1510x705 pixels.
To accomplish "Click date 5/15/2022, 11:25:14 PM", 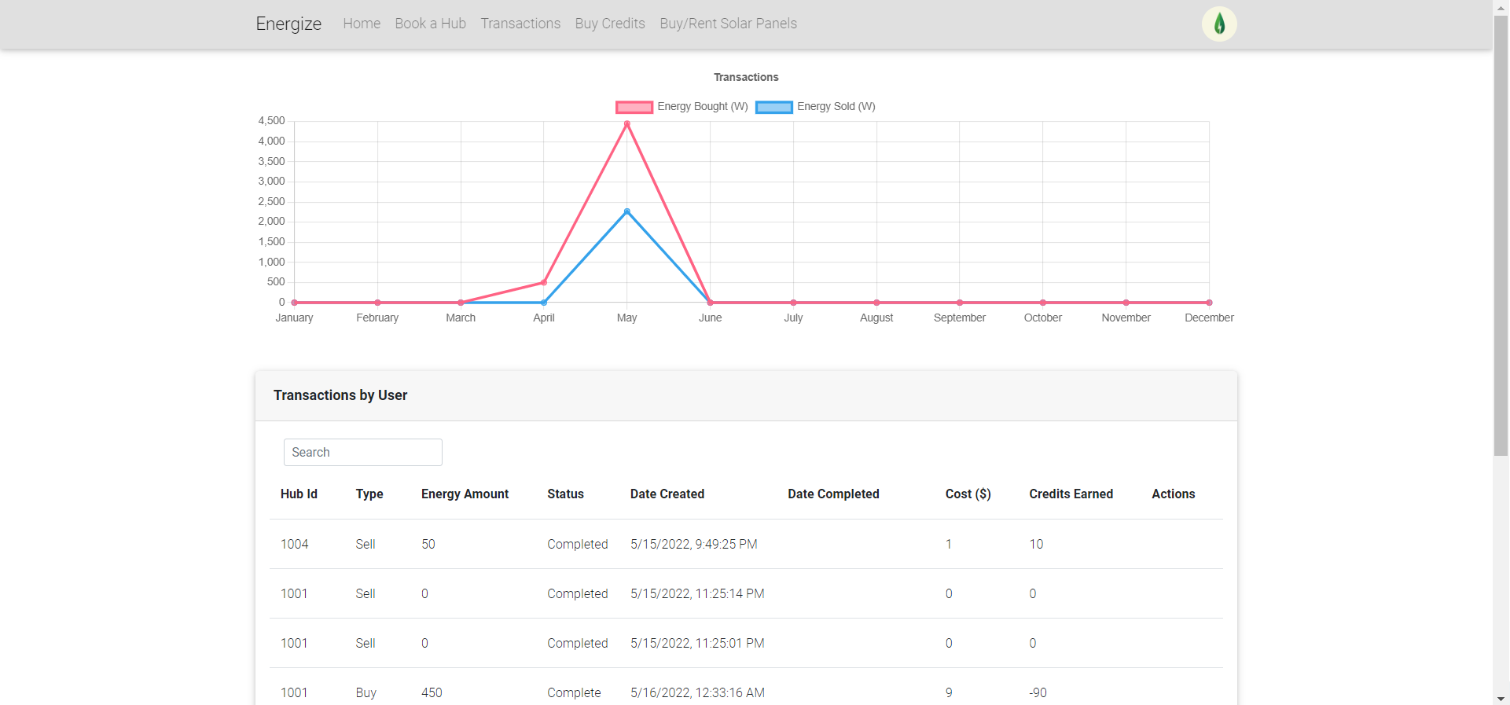I will pyautogui.click(x=697, y=593).
